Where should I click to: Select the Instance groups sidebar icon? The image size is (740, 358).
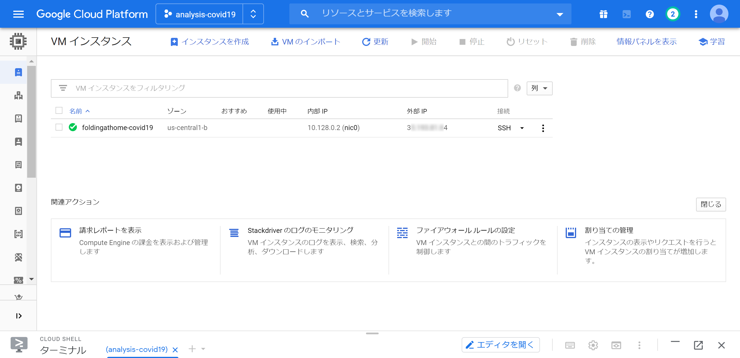coord(18,96)
